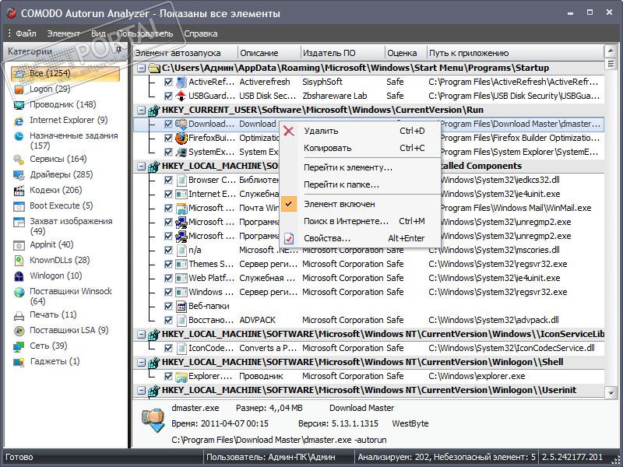The image size is (623, 467).
Task: Disable the FirefoxBui... entry checkbox
Action: point(168,138)
